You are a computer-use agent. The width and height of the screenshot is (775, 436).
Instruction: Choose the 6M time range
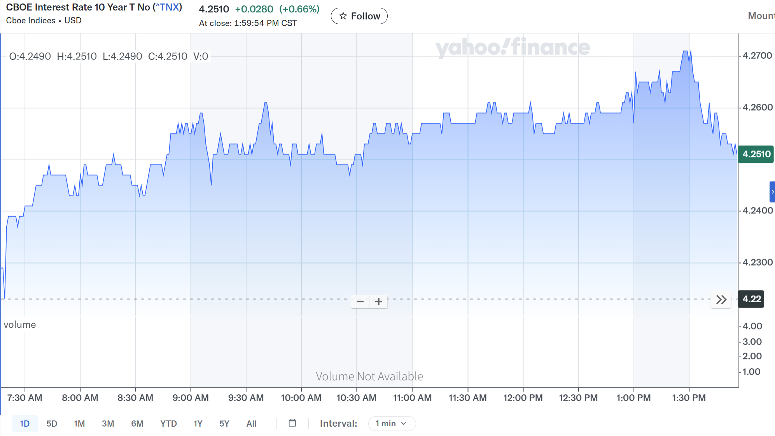[x=137, y=424]
